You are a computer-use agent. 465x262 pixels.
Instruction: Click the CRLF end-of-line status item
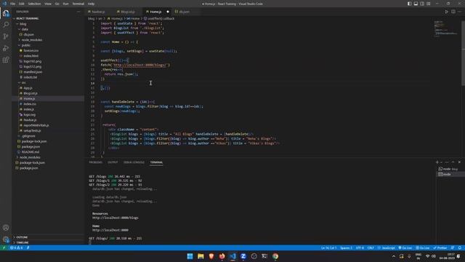coord(371,247)
